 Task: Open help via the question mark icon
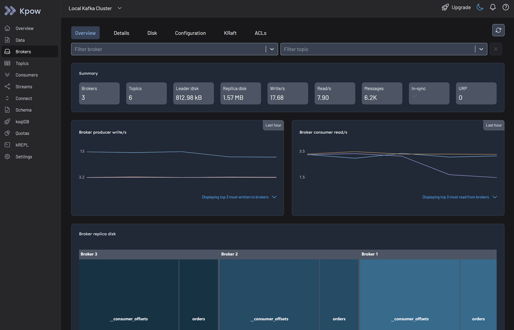pos(506,7)
